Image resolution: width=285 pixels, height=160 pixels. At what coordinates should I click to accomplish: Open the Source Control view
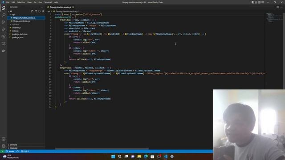(x=4, y=22)
